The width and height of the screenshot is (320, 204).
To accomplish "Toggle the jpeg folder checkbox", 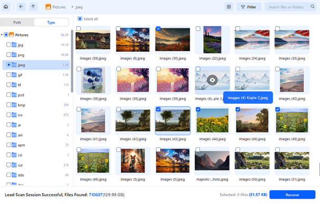I will pyautogui.click(x=8, y=64).
